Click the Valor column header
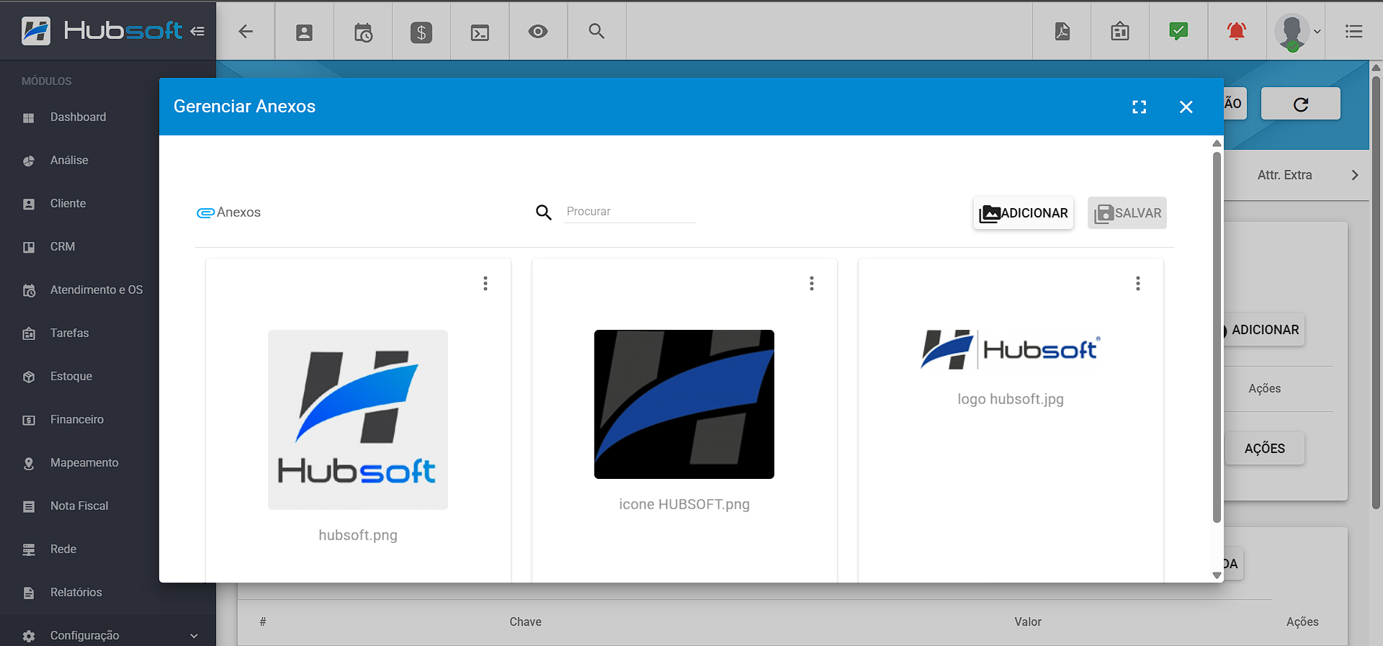This screenshot has height=646, width=1383. [1028, 622]
